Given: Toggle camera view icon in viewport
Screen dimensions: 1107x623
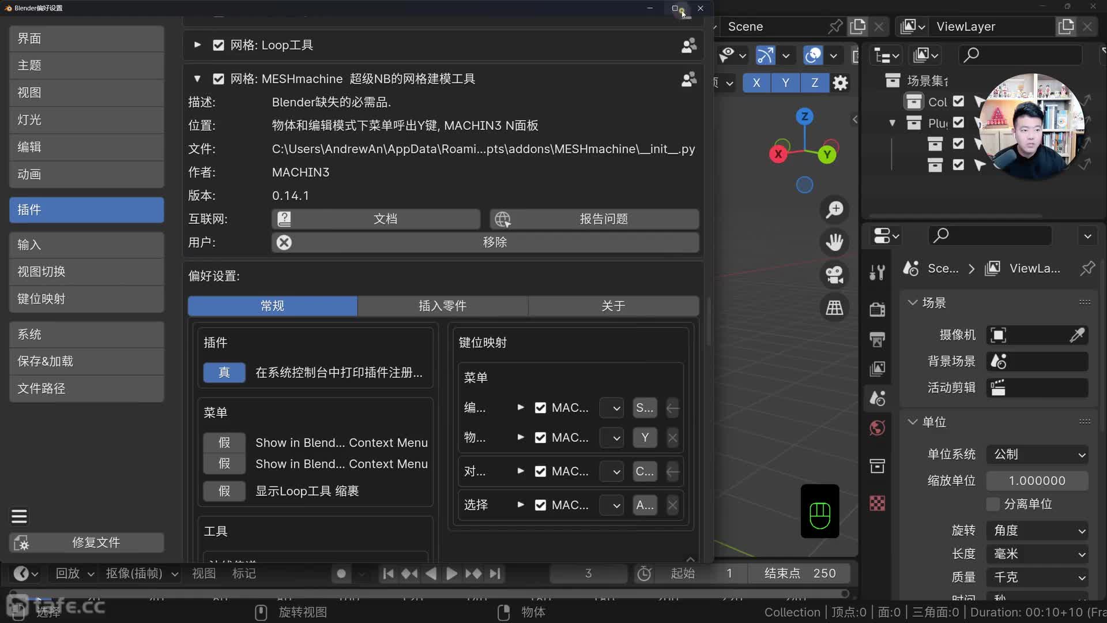Looking at the screenshot, I should (x=834, y=275).
